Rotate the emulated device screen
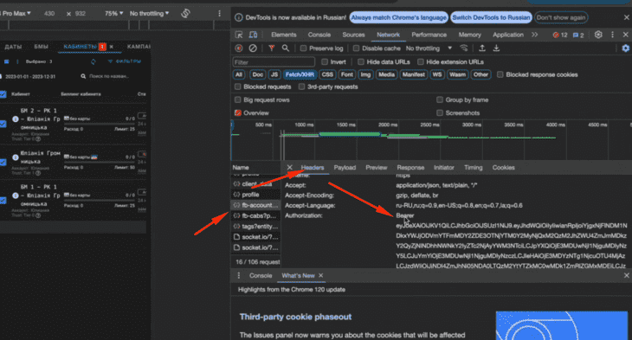 point(185,13)
